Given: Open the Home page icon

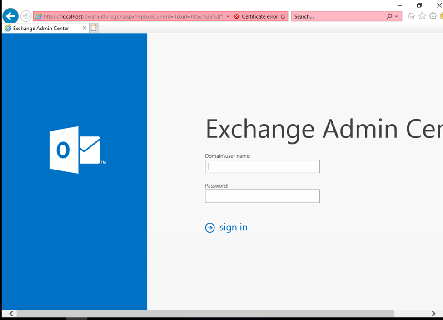Looking at the screenshot, I should 411,16.
